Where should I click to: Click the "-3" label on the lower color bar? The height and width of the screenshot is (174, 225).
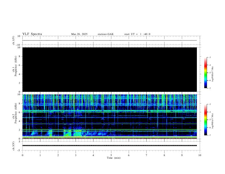[x=210, y=104]
